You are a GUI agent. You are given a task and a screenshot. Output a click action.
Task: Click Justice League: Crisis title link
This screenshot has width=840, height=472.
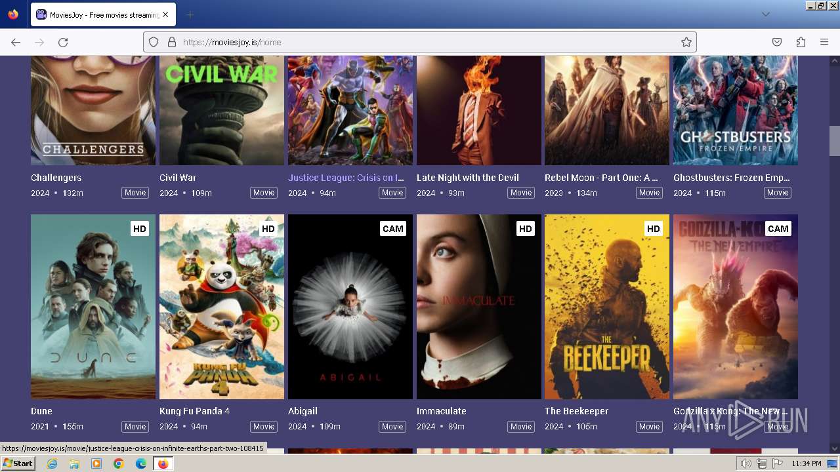tap(346, 178)
